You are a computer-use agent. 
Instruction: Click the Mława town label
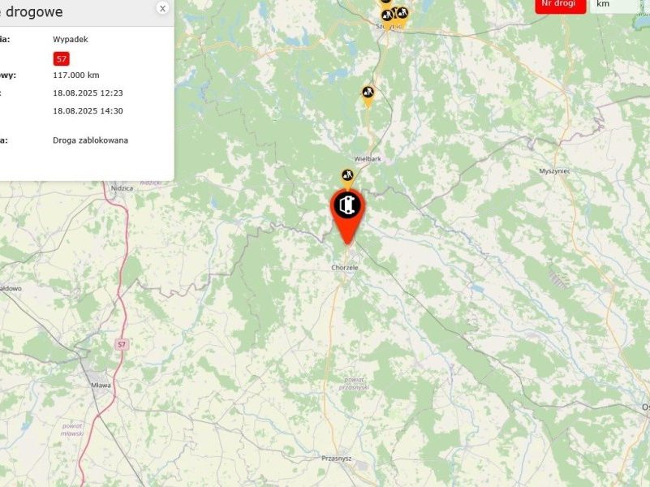coord(101,385)
